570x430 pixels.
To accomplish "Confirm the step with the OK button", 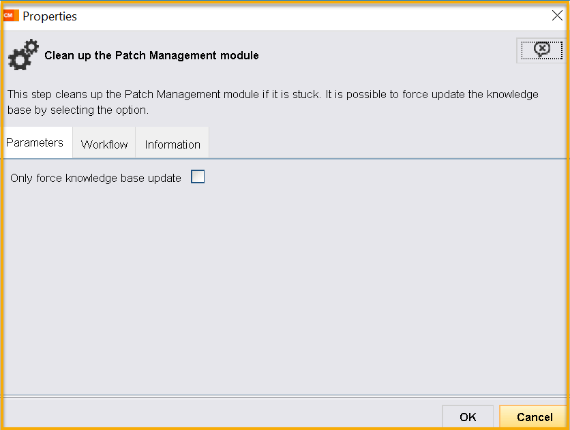I will coord(468,417).
